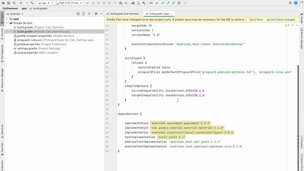Click the Git Push green arrow icon
This screenshot has width=304, height=171.
168,3
